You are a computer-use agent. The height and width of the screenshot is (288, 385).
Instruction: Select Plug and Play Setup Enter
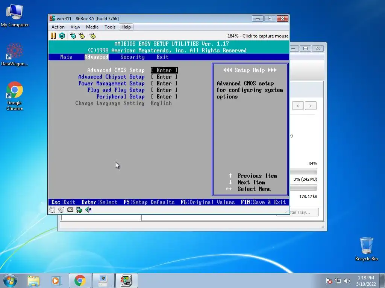[164, 90]
